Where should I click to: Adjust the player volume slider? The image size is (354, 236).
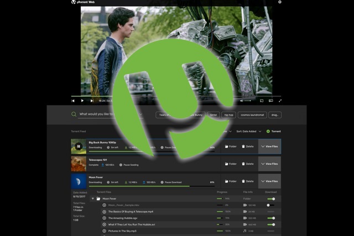click(x=247, y=101)
